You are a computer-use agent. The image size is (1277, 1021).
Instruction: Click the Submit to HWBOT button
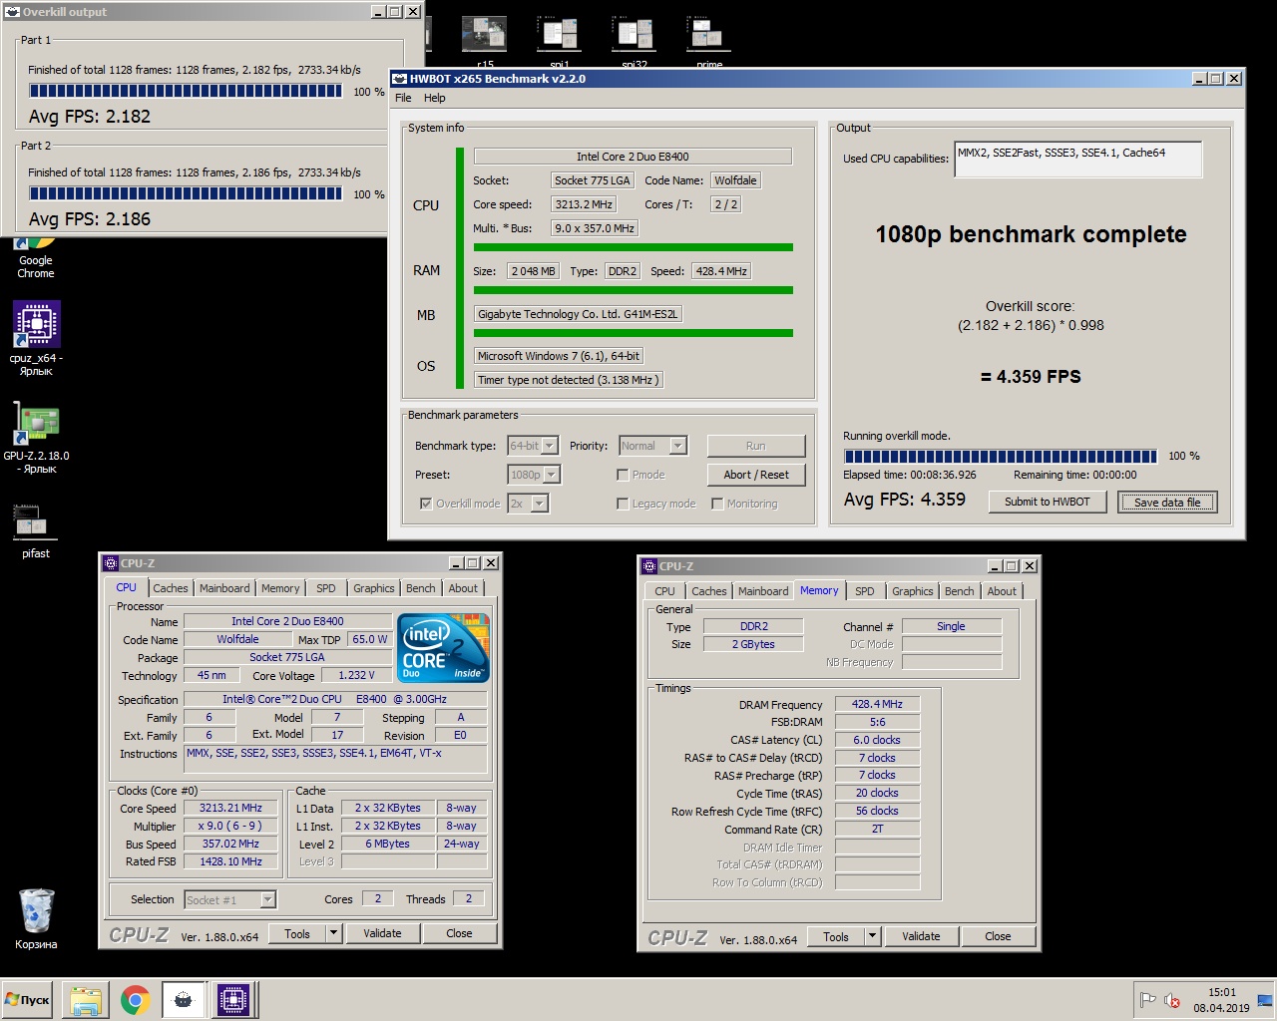(x=1048, y=502)
